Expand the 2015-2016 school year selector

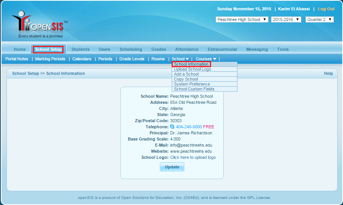286,19
